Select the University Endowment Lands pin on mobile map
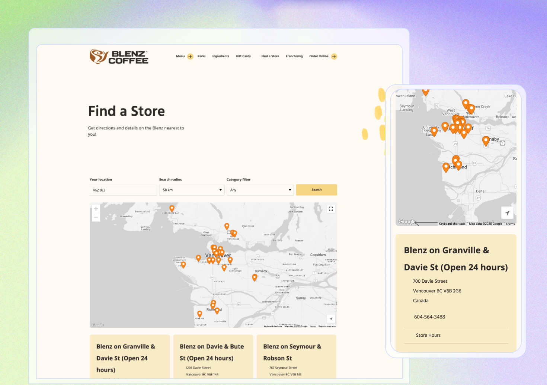This screenshot has height=385, width=547. (434, 131)
